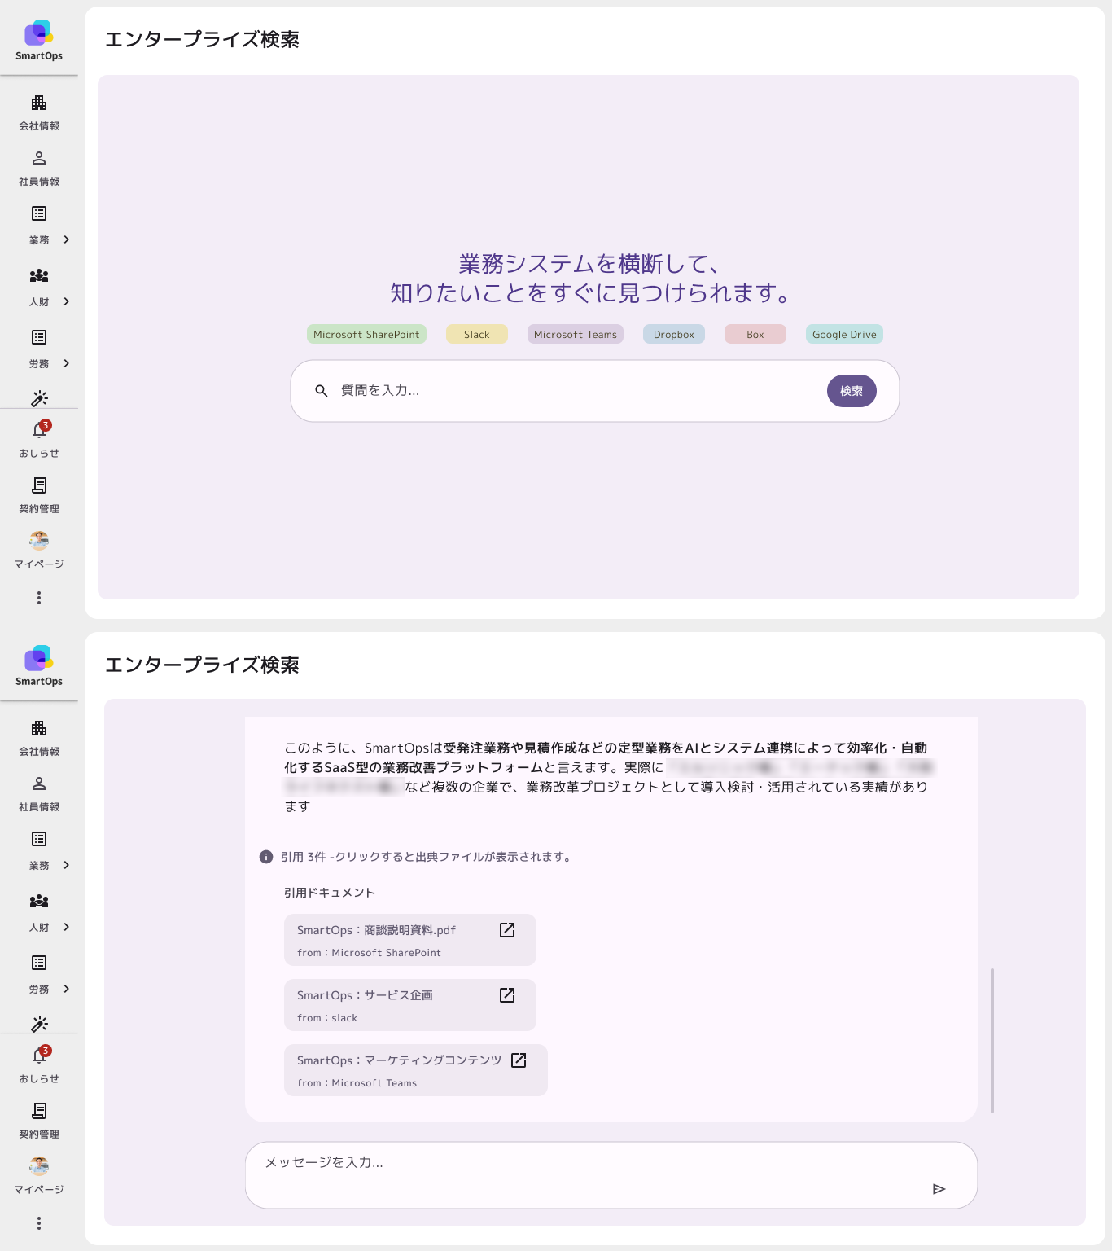Select 労務 list icon in top sidebar
This screenshot has width=1112, height=1251.
39,337
